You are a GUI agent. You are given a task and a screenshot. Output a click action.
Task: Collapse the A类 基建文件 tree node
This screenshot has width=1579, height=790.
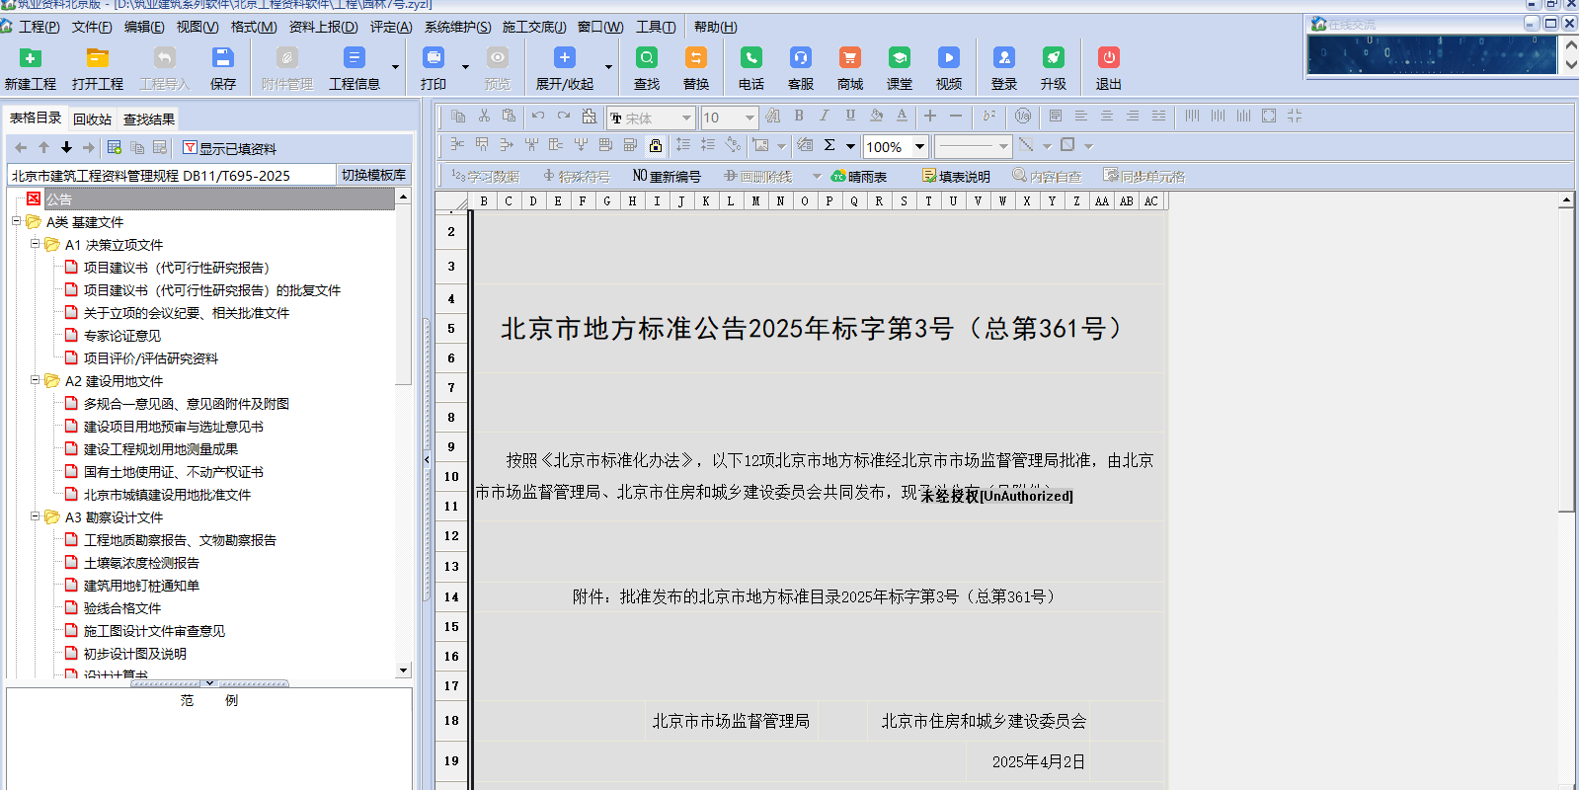16,221
